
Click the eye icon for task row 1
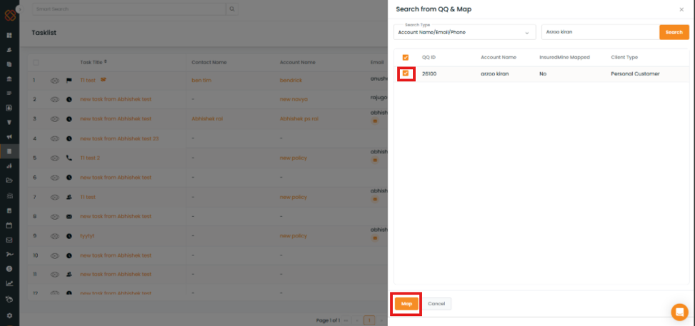(54, 81)
